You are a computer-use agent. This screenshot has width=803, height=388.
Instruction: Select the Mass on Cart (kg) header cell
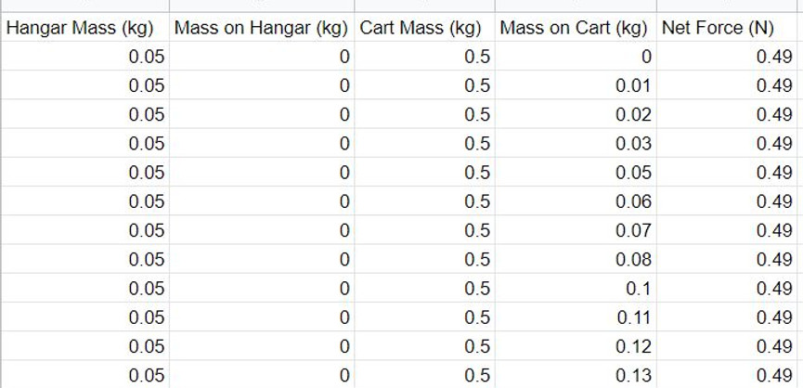(576, 27)
